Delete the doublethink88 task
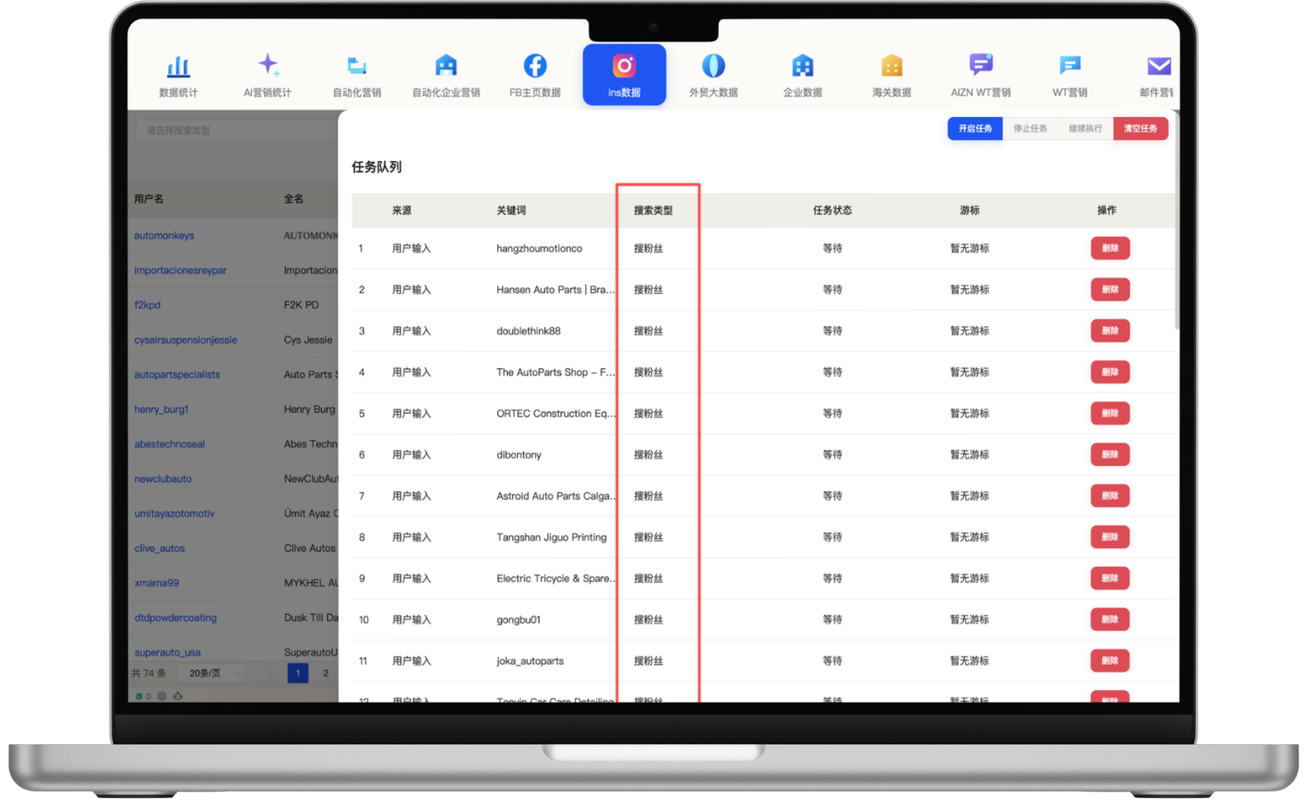Viewport: 1307px width, 799px height. (1109, 331)
